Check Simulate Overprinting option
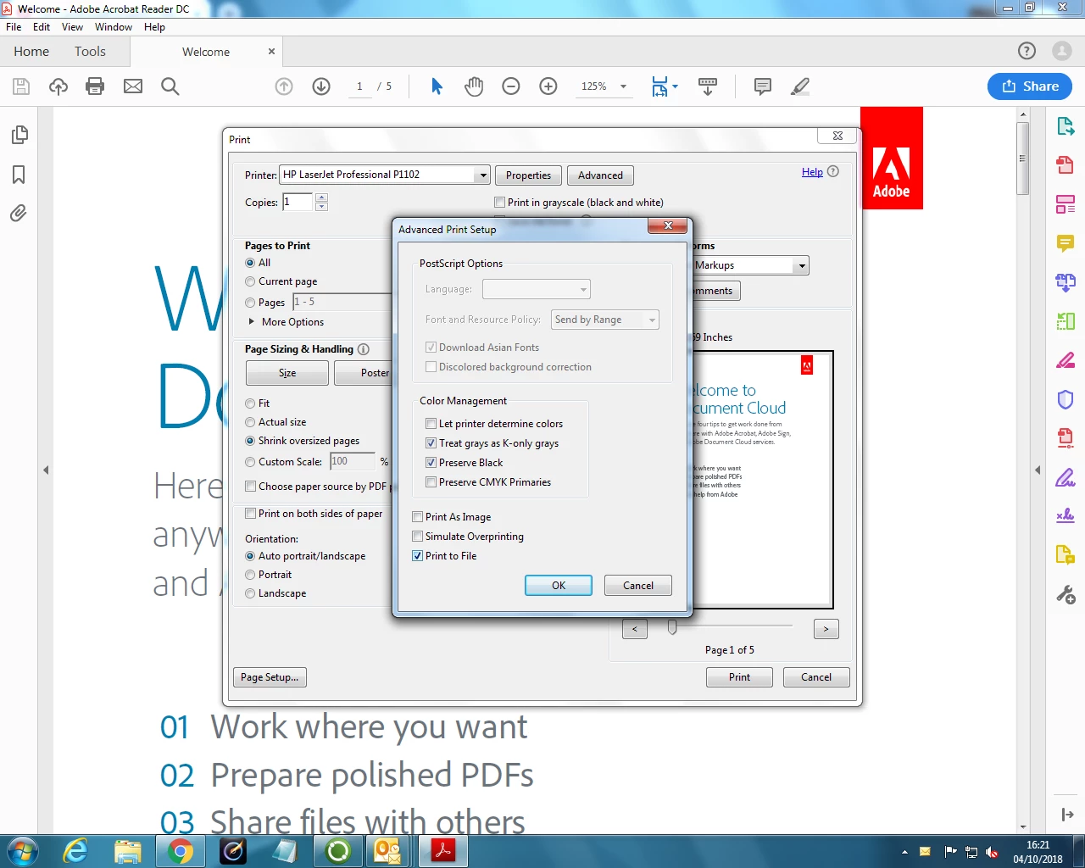Image resolution: width=1085 pixels, height=868 pixels. (x=418, y=537)
